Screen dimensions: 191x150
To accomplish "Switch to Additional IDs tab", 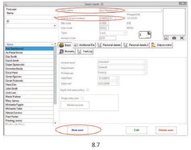I will tap(84, 45).
